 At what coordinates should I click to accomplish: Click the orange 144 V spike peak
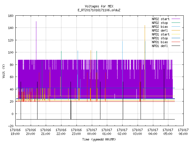145,26
